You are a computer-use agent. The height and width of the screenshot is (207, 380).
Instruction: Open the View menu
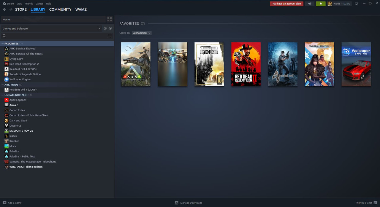point(19,4)
